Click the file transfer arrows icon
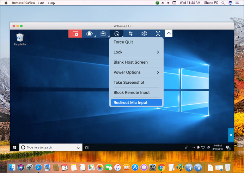The width and height of the screenshot is (244, 173). (130, 34)
